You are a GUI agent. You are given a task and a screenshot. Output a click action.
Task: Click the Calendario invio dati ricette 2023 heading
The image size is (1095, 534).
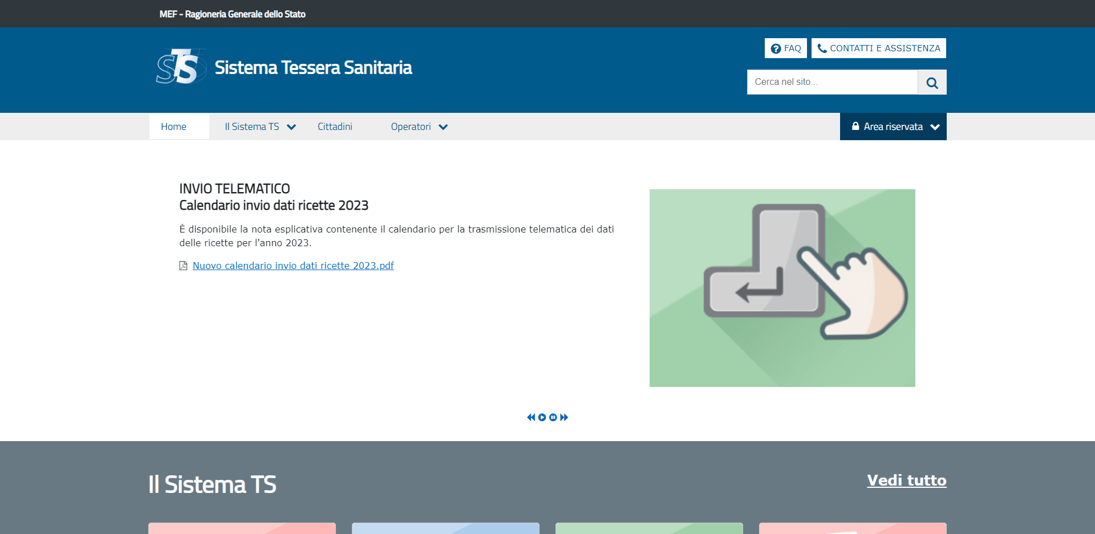[274, 205]
